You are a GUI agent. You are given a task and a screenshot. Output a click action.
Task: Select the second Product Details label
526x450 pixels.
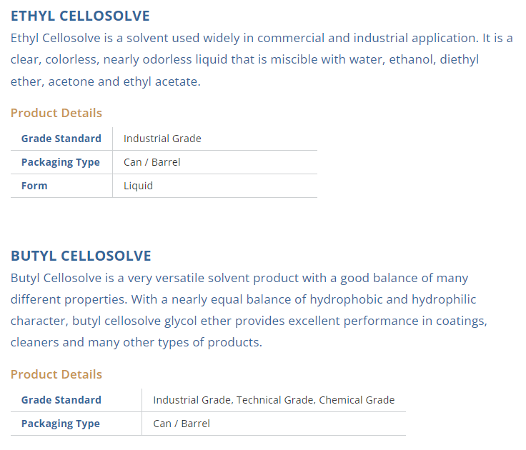pyautogui.click(x=56, y=374)
